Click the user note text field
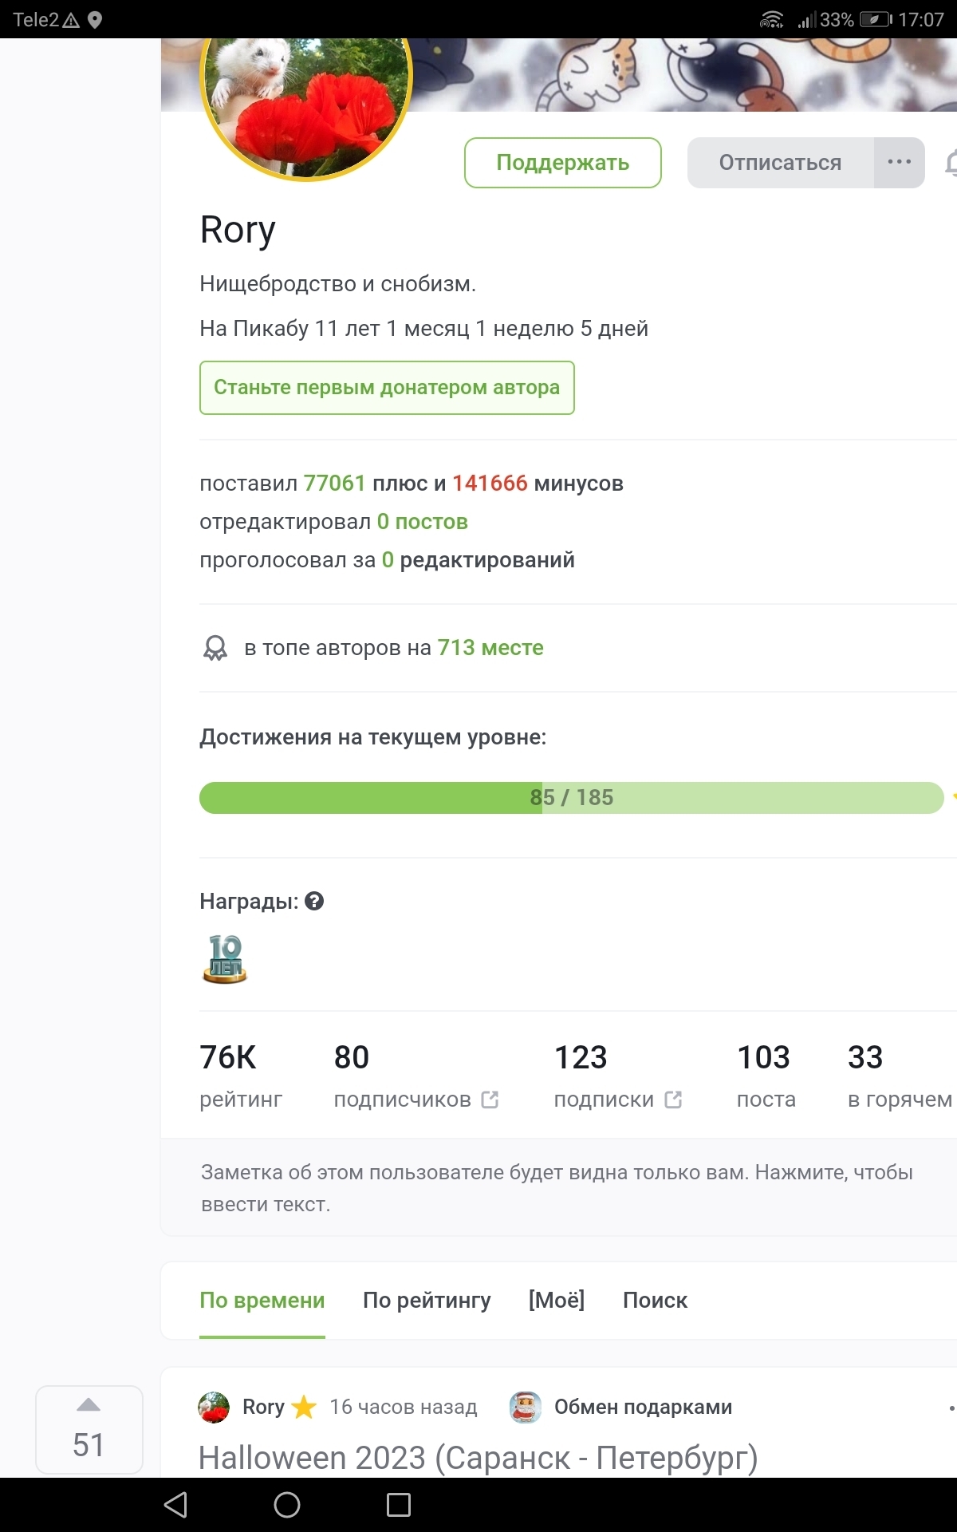The height and width of the screenshot is (1532, 957). tap(557, 1187)
